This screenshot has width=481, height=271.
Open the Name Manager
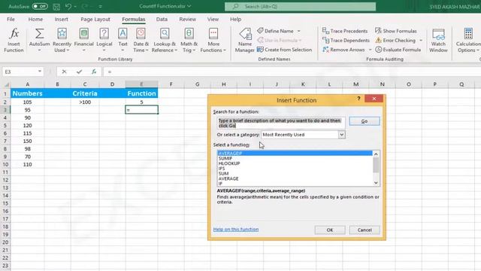click(245, 40)
